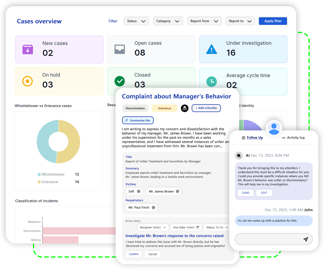The image size is (324, 270).
Task: Click the Under investigation warning triangle icon
Action: pos(211,49)
